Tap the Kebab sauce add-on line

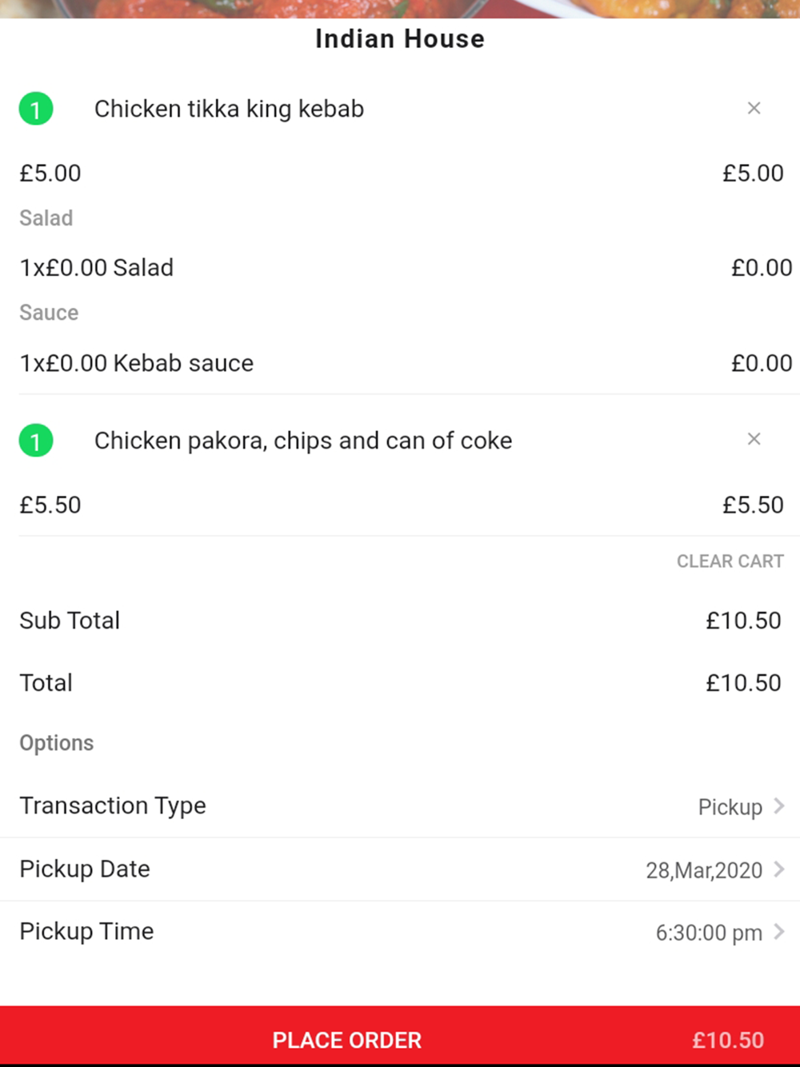point(137,363)
